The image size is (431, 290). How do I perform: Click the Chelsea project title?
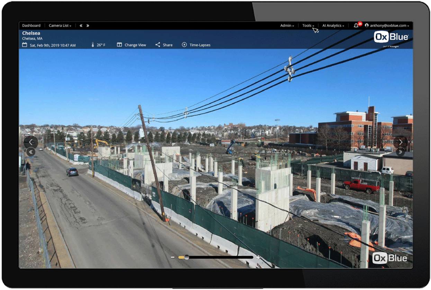point(32,33)
